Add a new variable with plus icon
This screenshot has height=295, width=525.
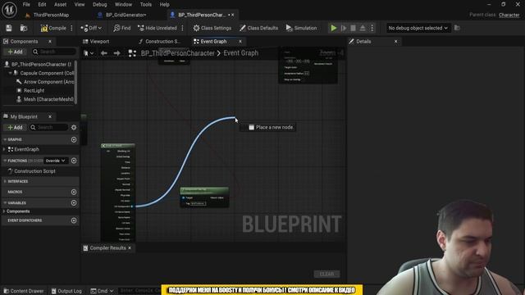click(x=74, y=203)
